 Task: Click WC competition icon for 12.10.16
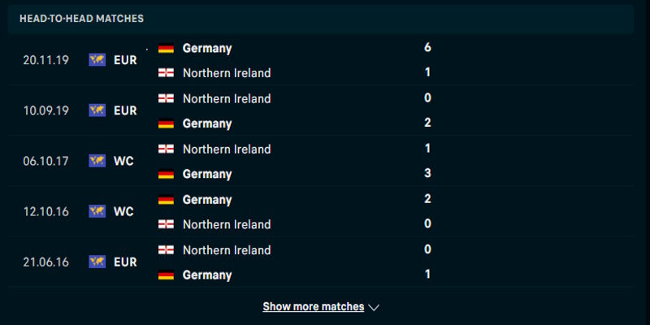pyautogui.click(x=97, y=211)
